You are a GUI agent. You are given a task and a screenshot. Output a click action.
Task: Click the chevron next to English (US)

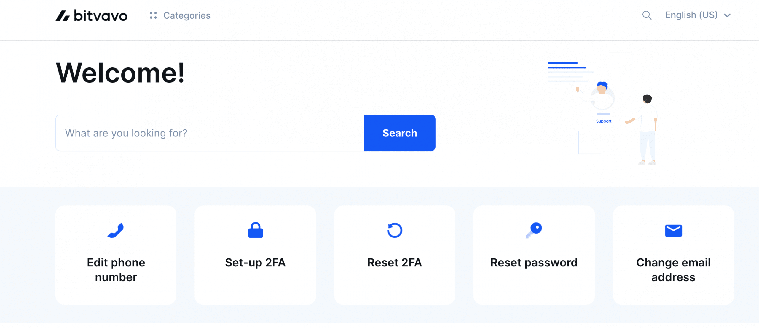point(727,15)
